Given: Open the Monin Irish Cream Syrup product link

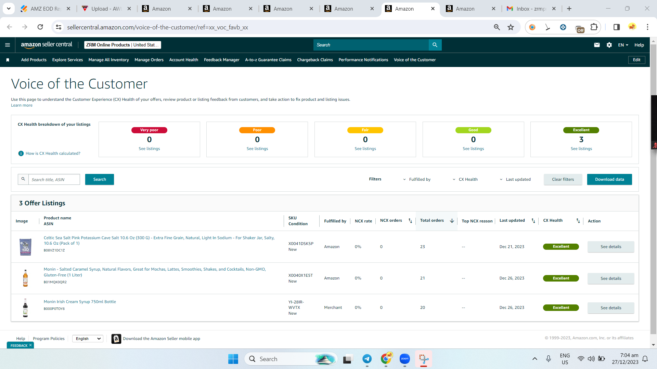Looking at the screenshot, I should (x=80, y=302).
